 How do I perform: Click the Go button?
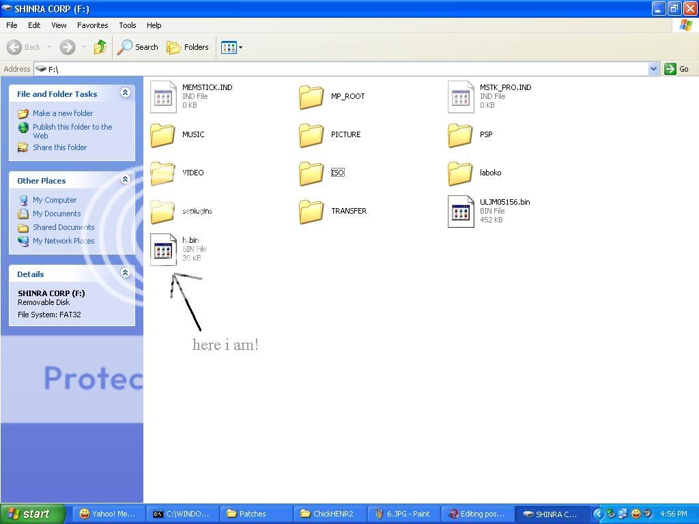point(676,69)
